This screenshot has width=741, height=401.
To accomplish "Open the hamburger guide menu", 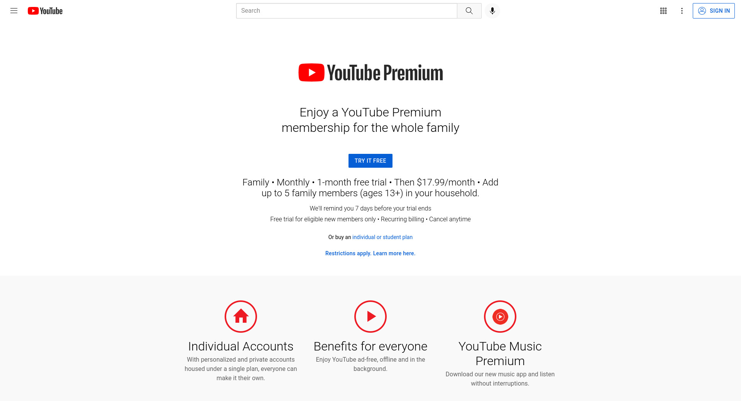I will click(x=14, y=11).
